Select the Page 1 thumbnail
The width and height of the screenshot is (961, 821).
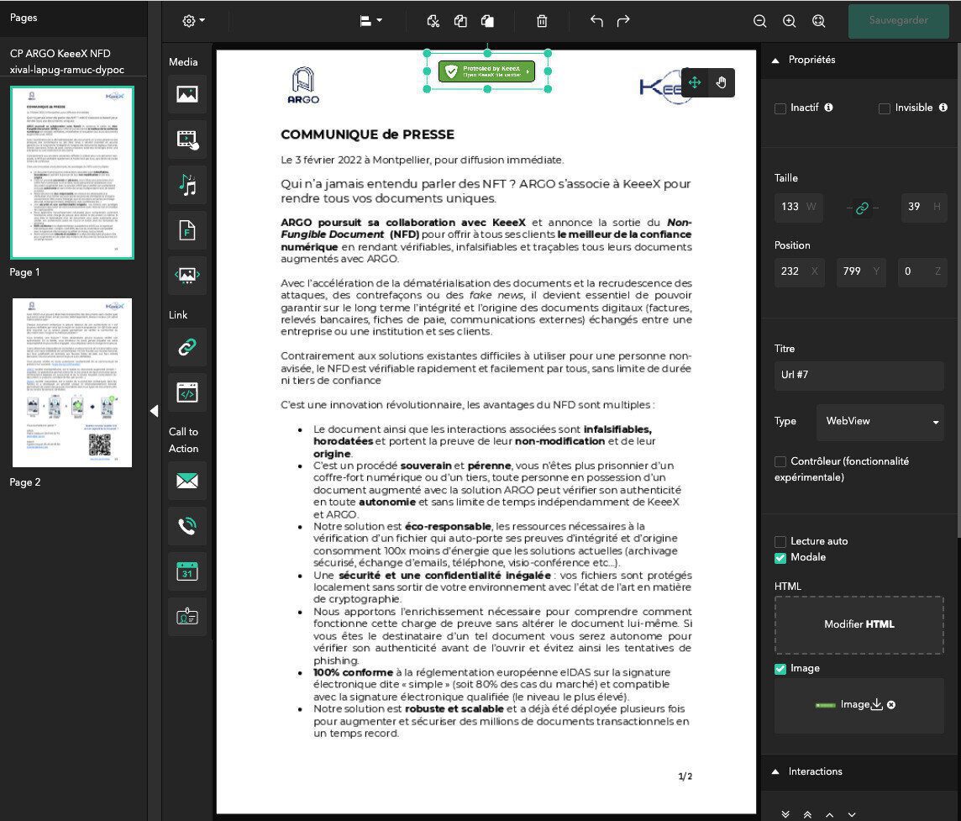[71, 172]
